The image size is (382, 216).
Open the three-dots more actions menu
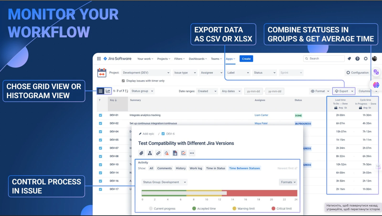point(192,153)
